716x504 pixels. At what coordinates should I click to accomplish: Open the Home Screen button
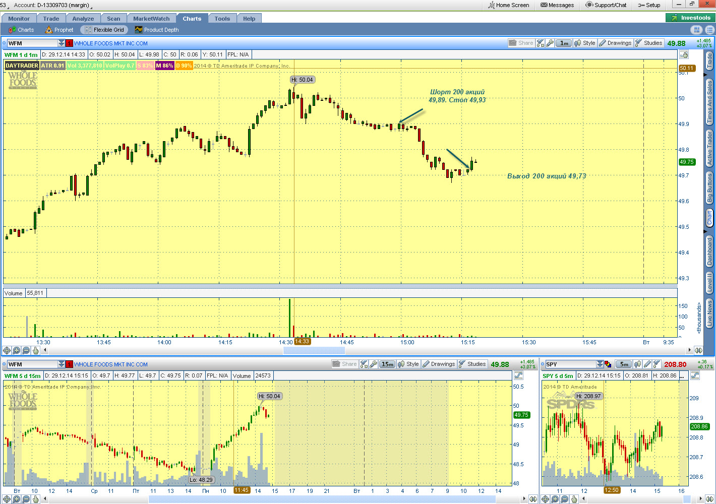(x=508, y=5)
